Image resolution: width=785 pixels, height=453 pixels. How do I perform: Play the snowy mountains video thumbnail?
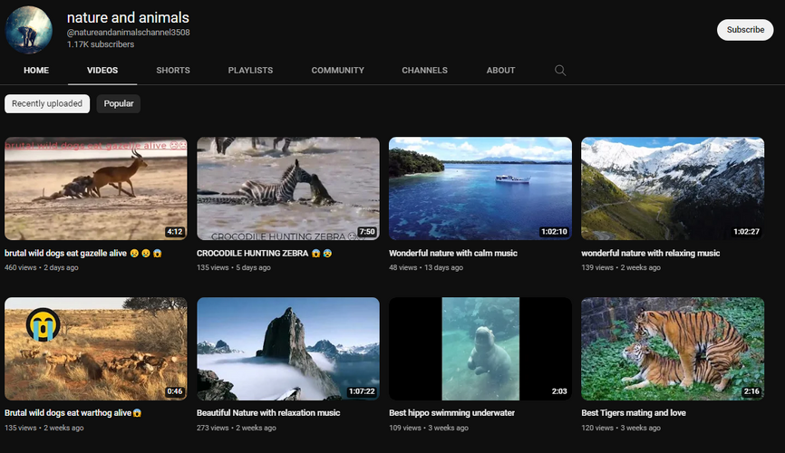[x=673, y=188]
